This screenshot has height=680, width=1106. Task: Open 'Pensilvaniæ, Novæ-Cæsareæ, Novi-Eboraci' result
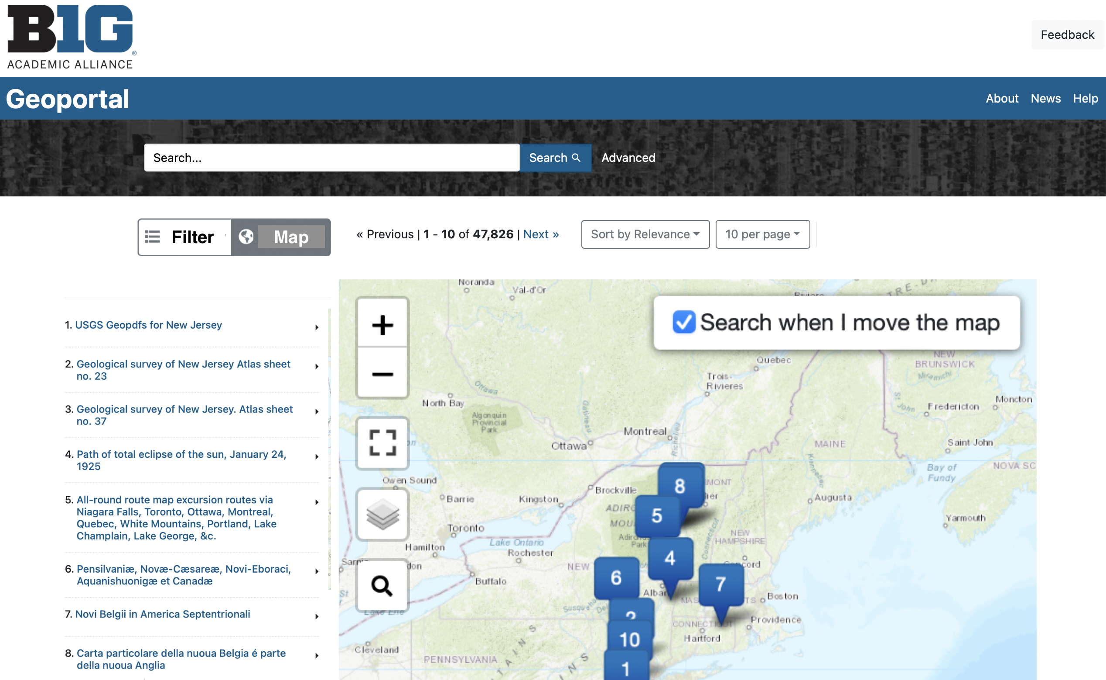point(183,575)
